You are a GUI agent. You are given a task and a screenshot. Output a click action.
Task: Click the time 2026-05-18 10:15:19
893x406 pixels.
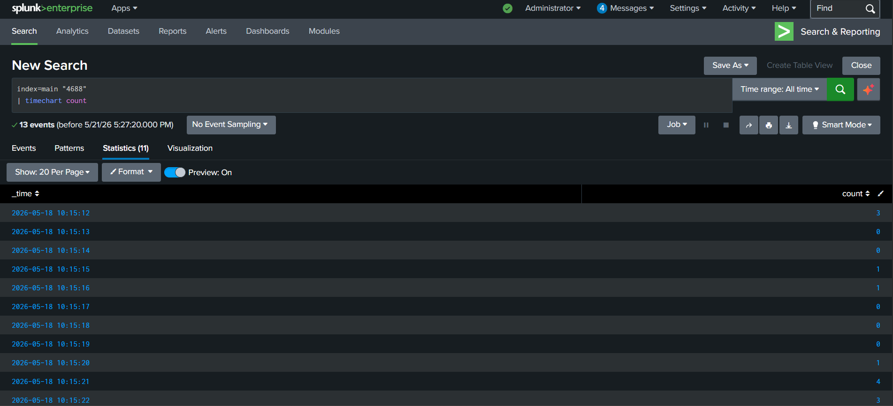[x=51, y=344]
